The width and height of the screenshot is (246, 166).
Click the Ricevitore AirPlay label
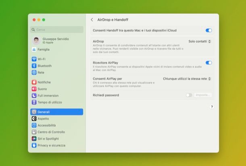105,63
